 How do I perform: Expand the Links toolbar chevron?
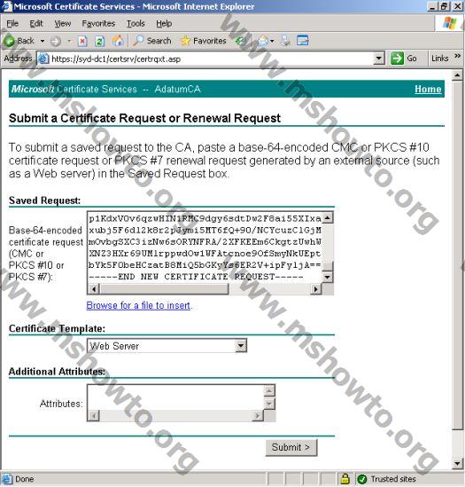(x=457, y=56)
